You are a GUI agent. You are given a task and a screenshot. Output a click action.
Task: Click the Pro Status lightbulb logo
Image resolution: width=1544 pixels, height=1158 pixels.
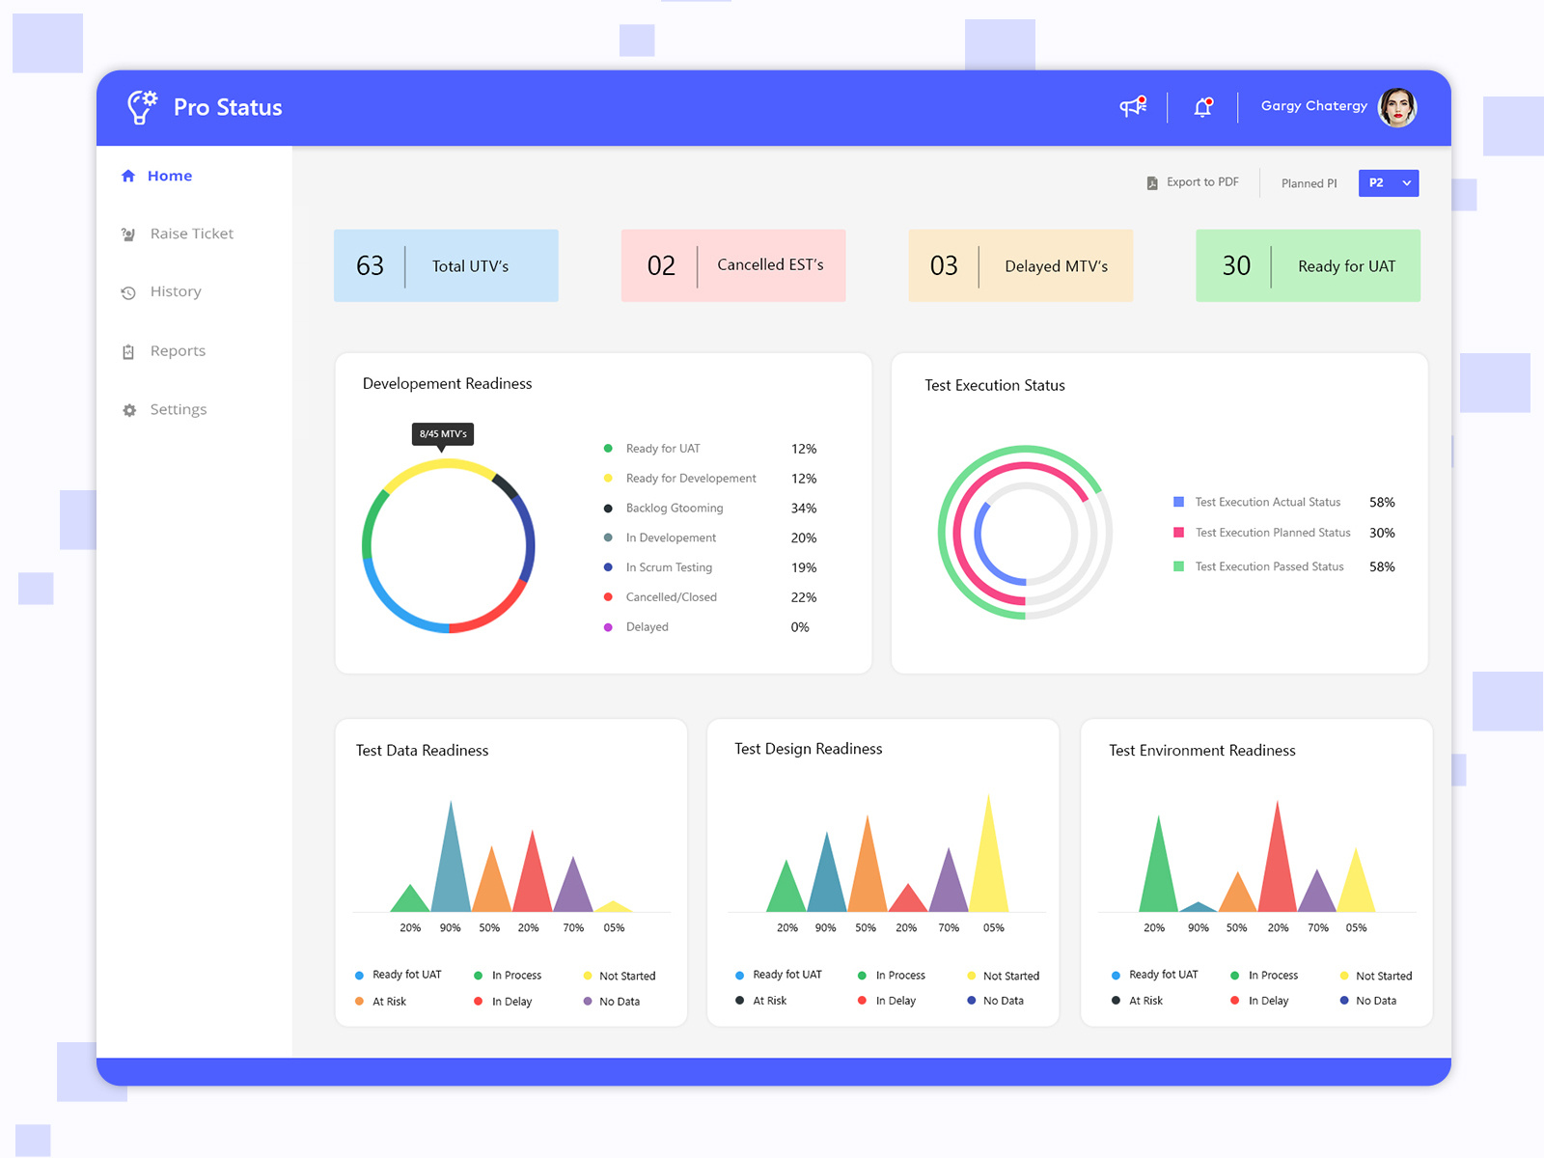point(141,107)
